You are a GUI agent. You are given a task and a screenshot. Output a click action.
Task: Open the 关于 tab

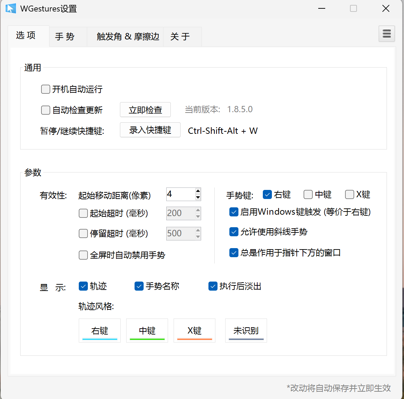[182, 37]
